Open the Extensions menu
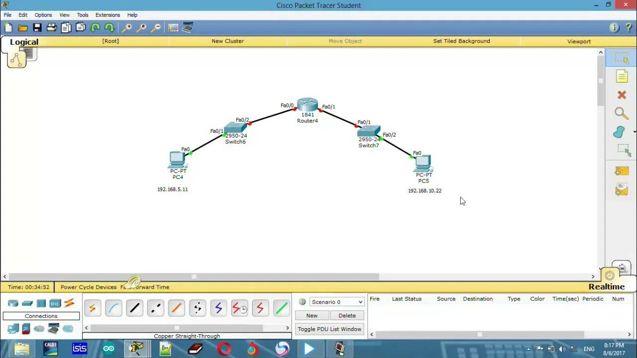This screenshot has height=358, width=637. [x=108, y=15]
